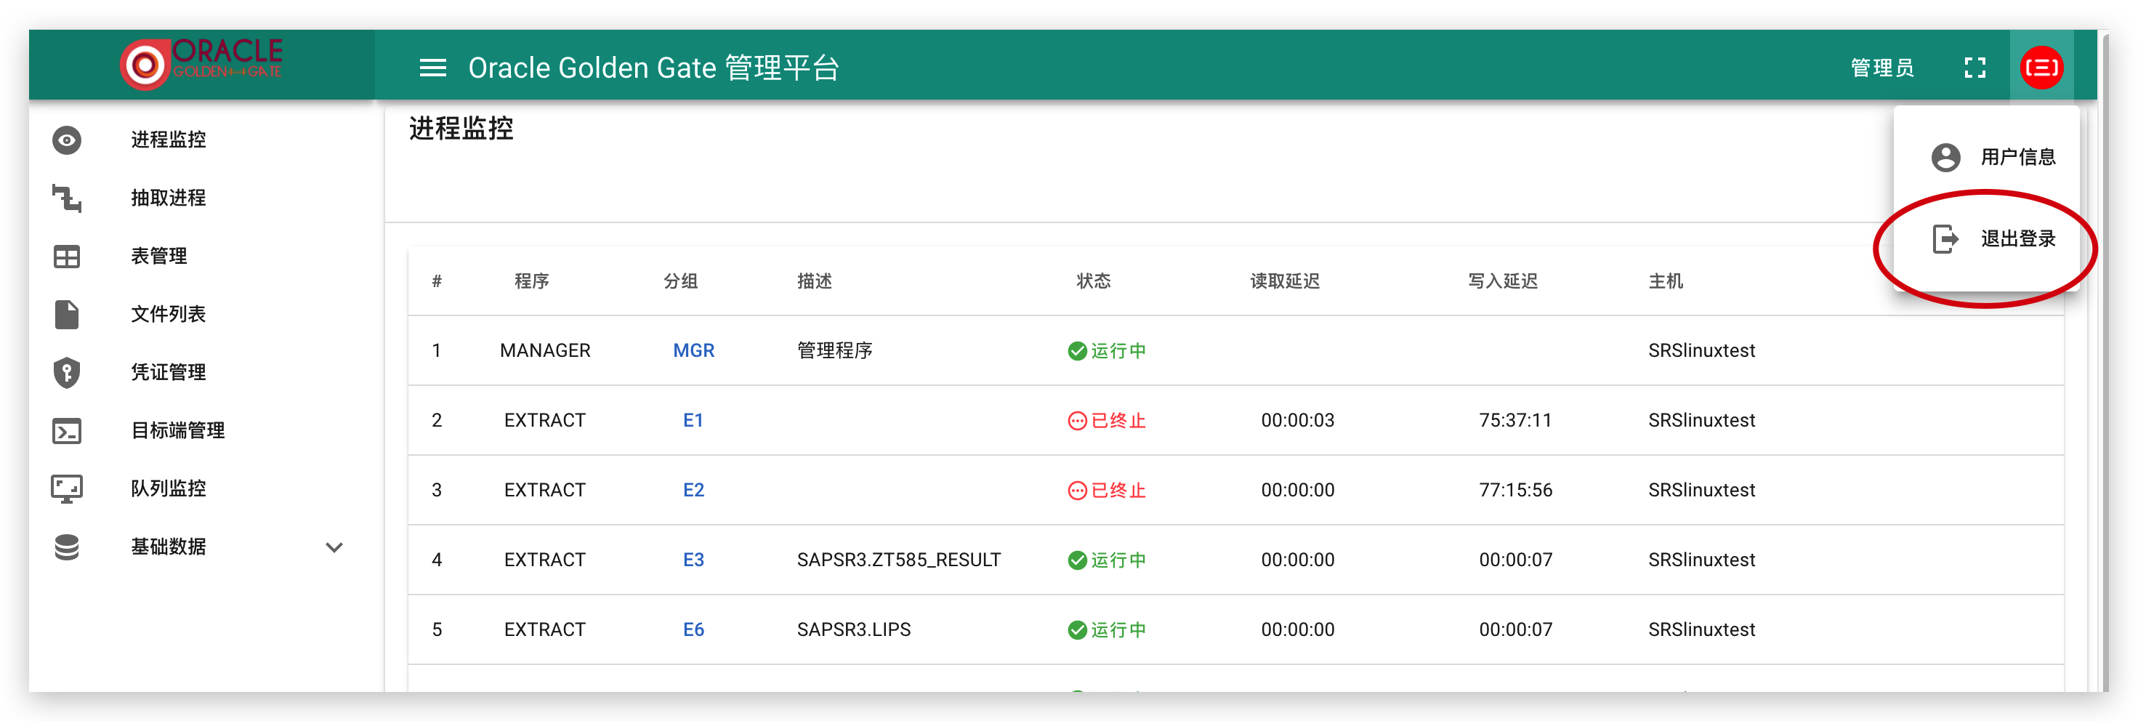Open the E3 extract group link
The height and width of the screenshot is (721, 2138).
click(x=693, y=560)
